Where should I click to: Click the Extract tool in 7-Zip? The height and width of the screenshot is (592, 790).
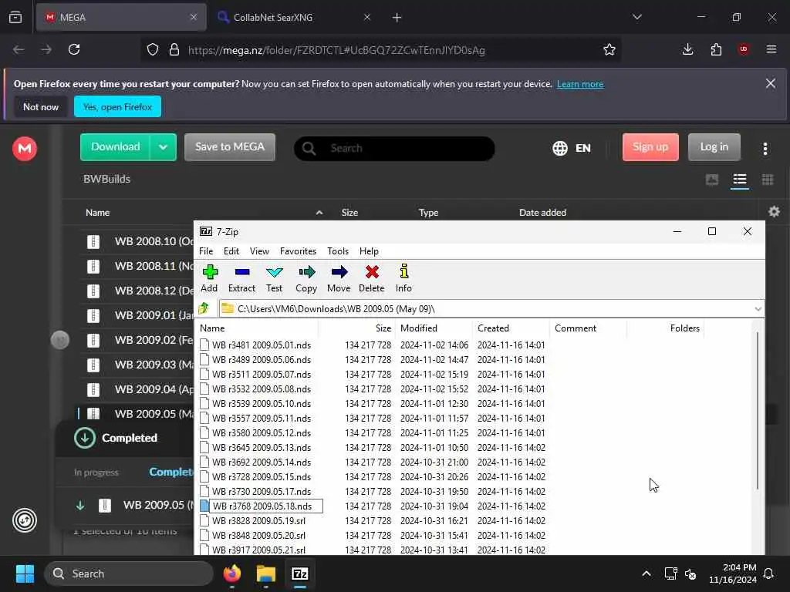241,278
